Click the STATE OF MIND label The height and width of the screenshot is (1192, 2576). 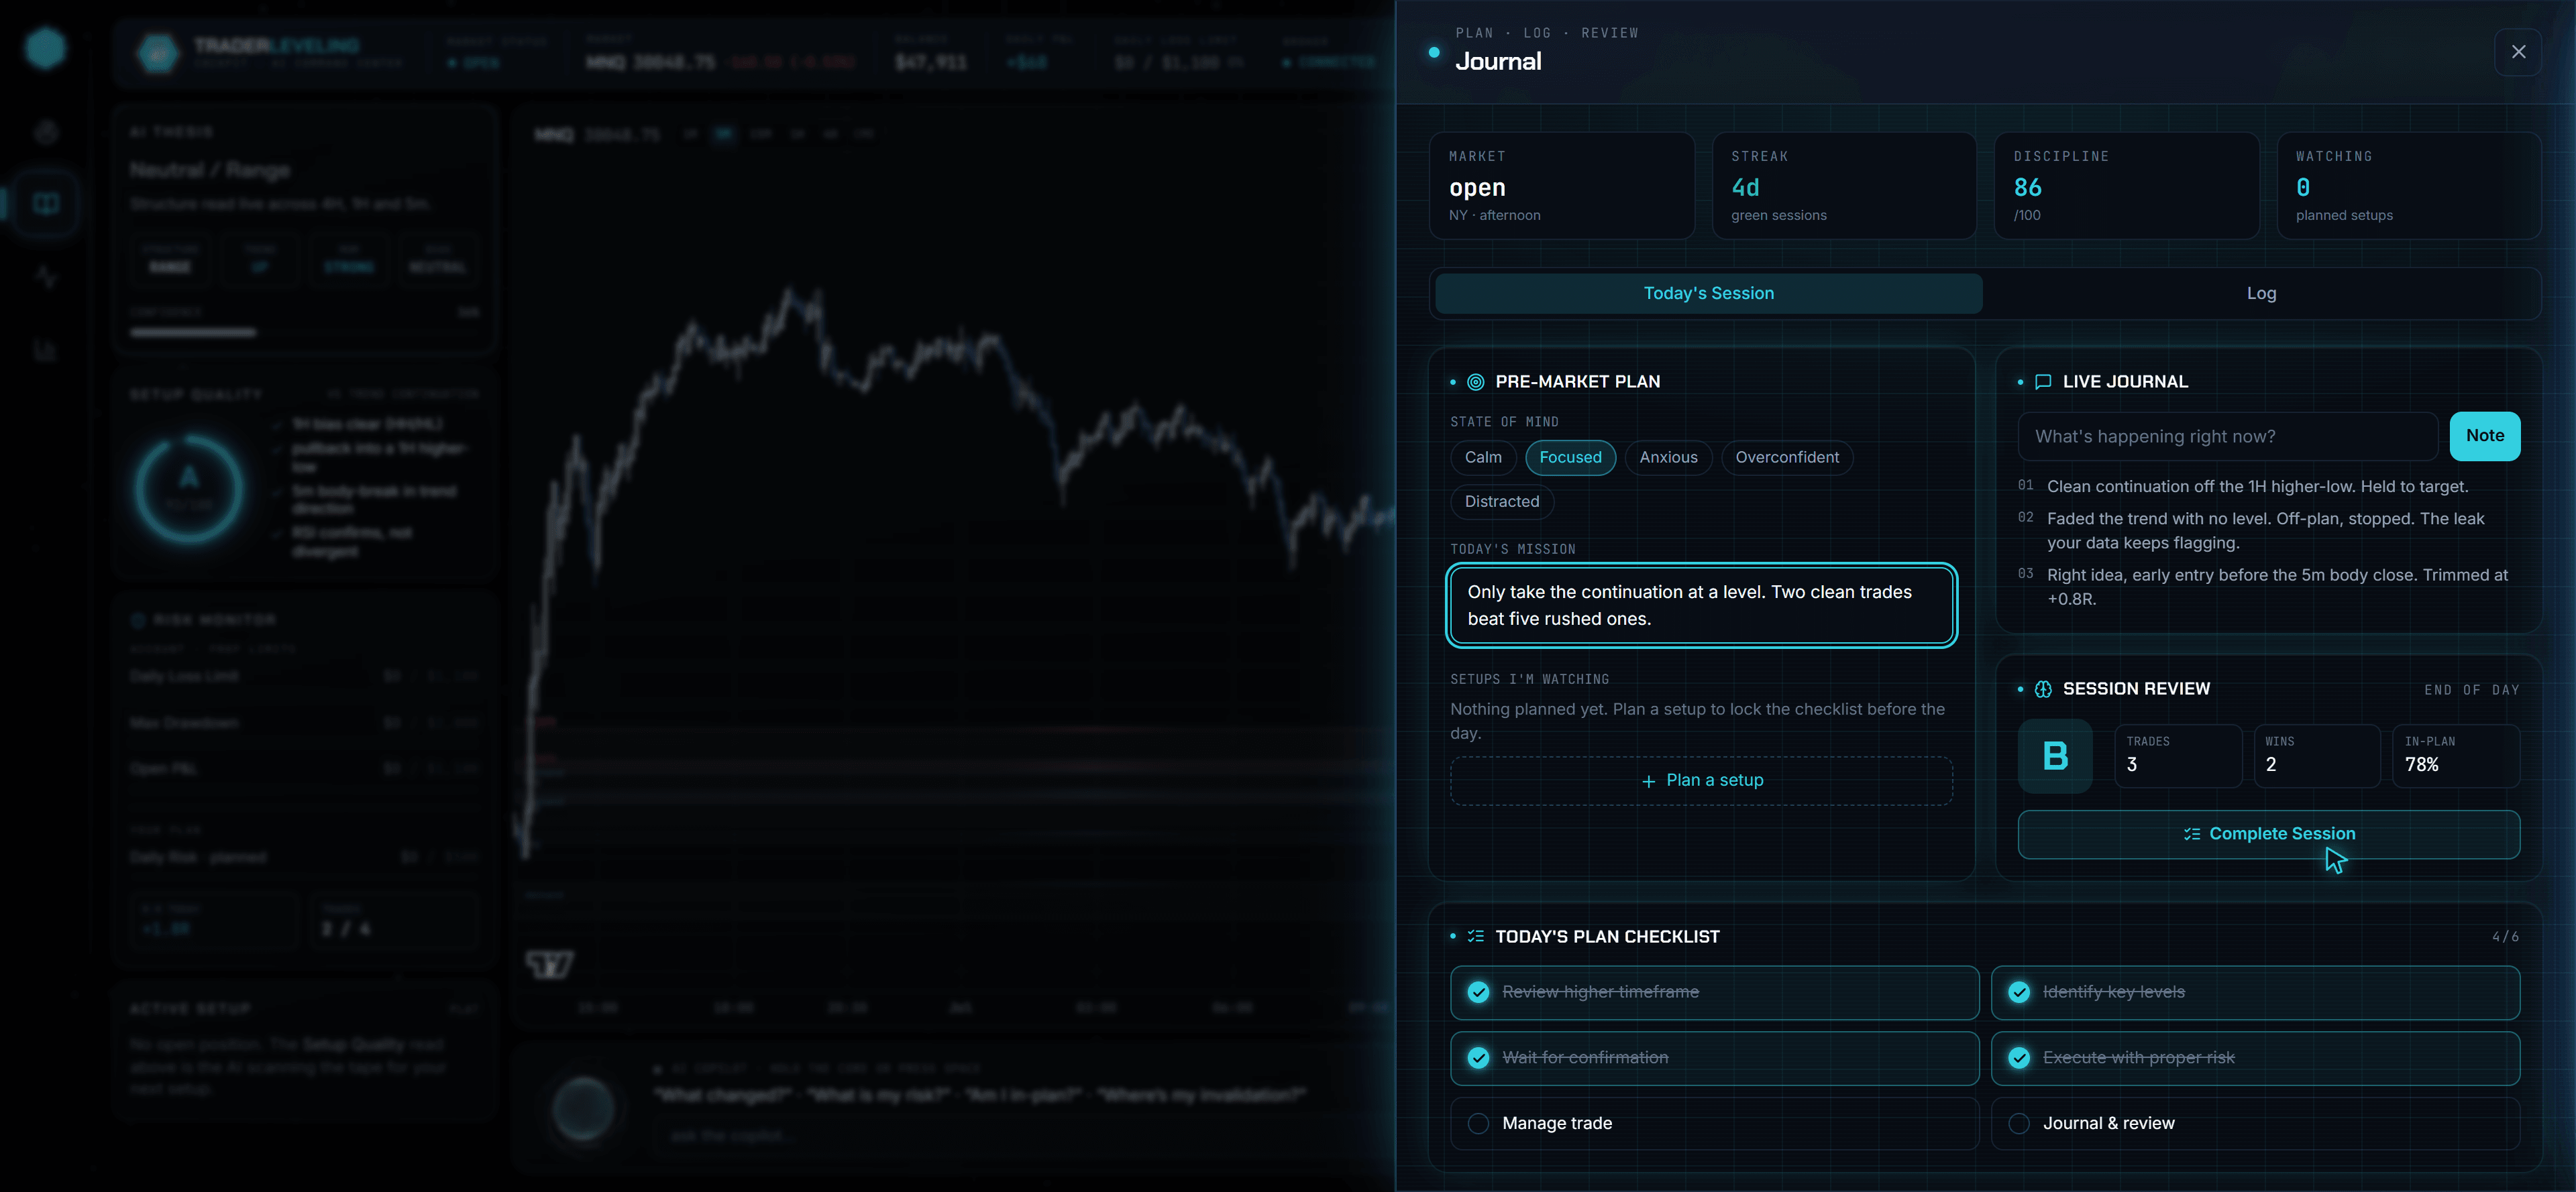(1504, 422)
